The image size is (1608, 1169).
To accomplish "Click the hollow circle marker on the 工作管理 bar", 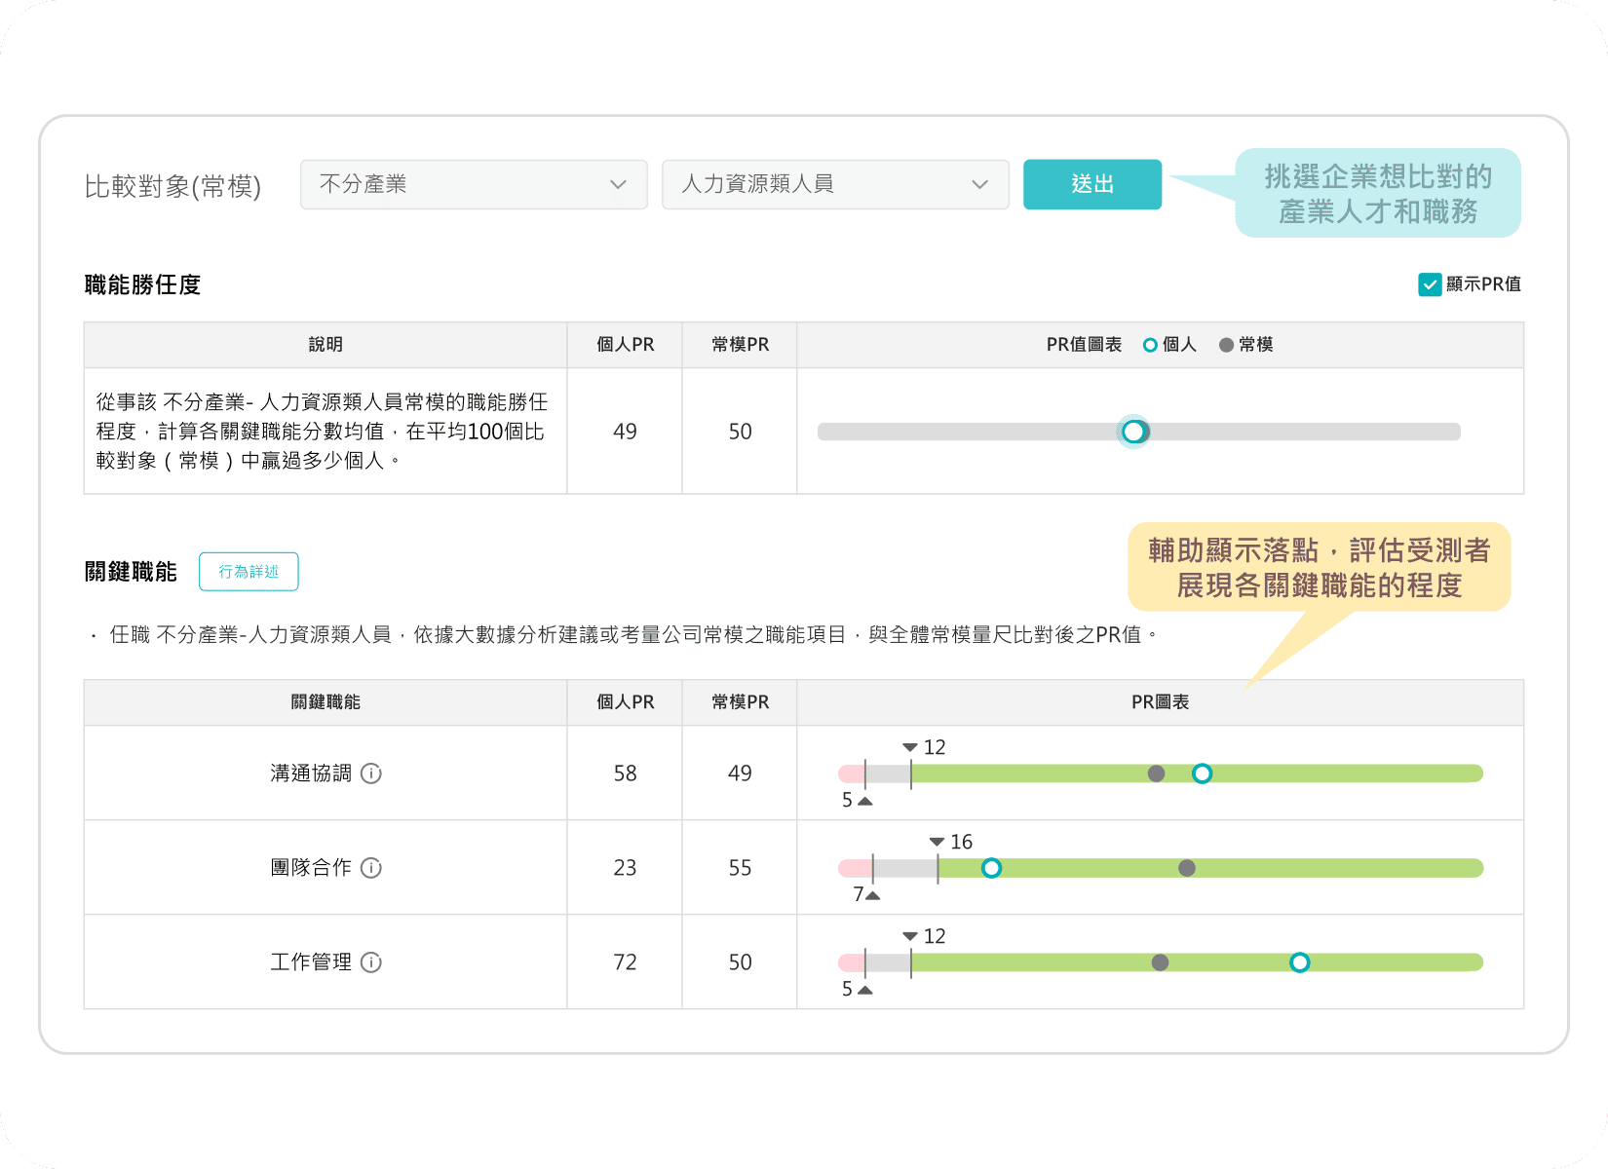I will (x=1300, y=962).
